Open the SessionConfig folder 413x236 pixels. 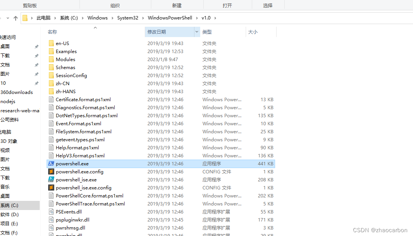[x=71, y=75]
